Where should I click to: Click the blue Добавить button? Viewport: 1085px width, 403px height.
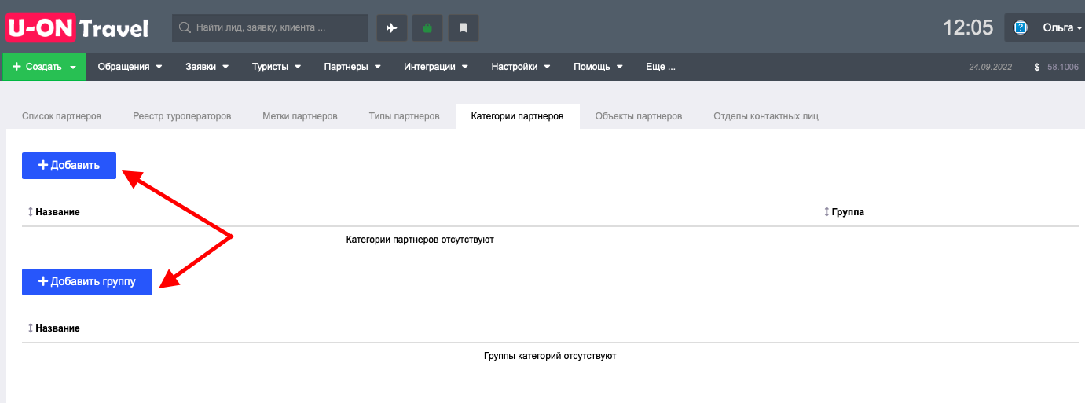(x=69, y=166)
